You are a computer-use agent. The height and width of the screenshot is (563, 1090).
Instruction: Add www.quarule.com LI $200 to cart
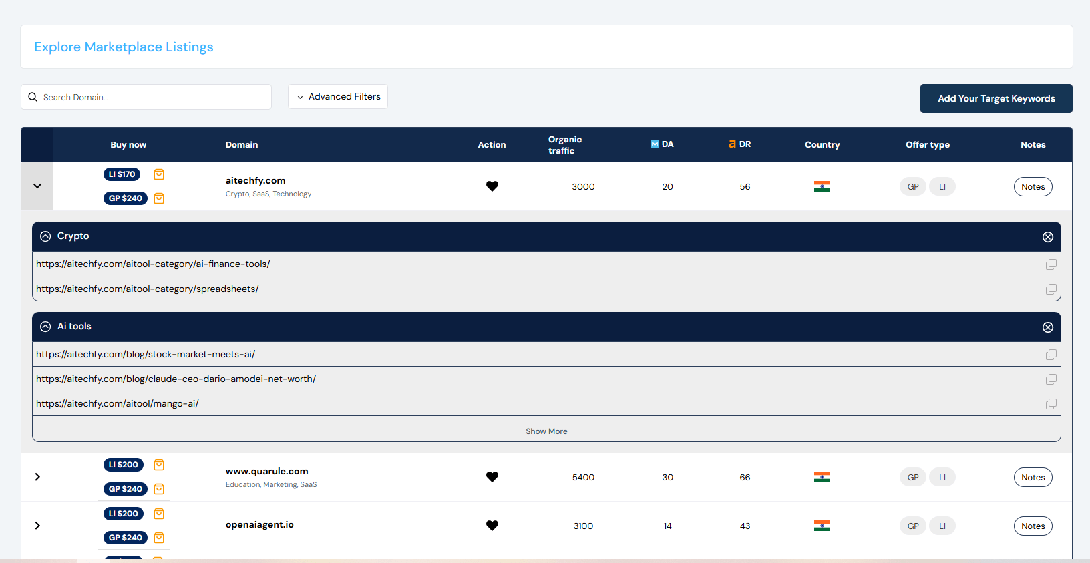tap(159, 465)
